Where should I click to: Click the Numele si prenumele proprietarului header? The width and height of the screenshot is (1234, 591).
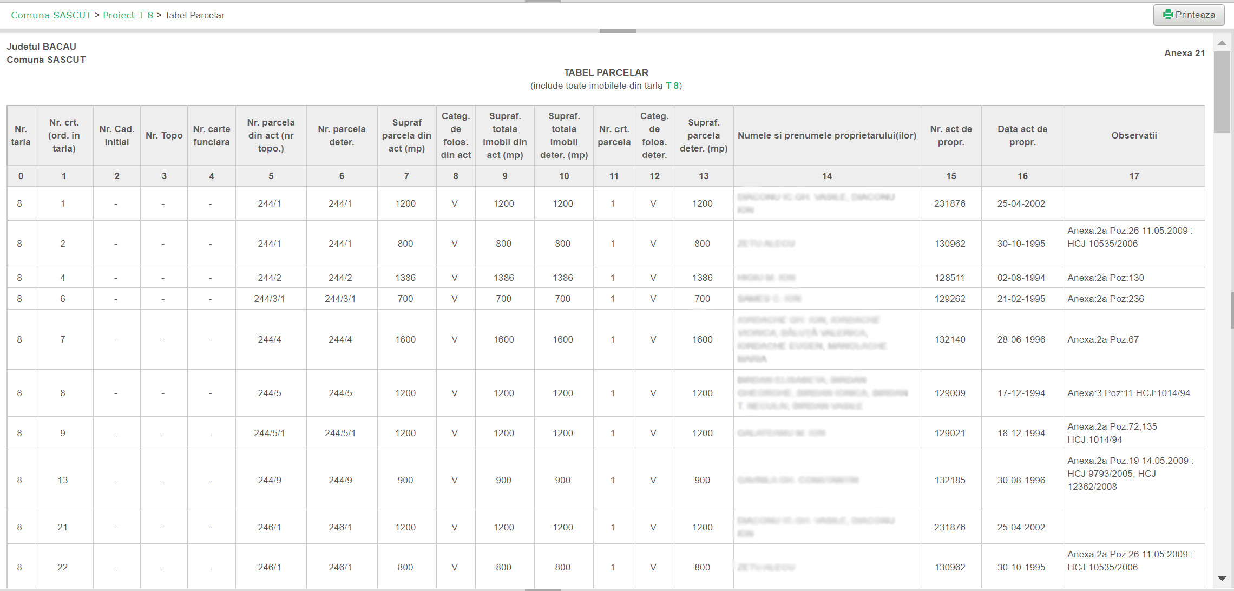point(826,135)
